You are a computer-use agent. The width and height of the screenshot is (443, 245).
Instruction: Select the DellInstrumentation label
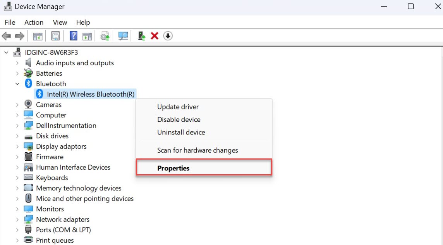click(x=66, y=126)
